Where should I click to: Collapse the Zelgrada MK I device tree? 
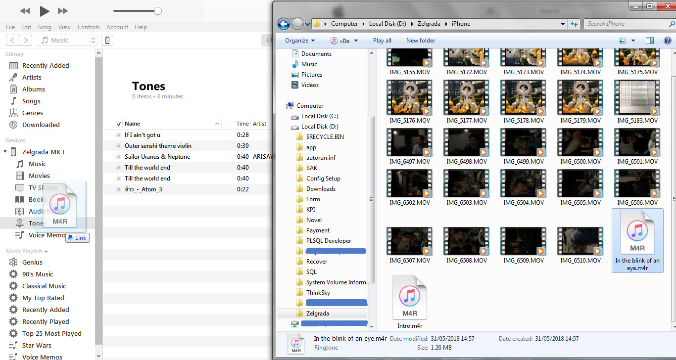[5, 152]
